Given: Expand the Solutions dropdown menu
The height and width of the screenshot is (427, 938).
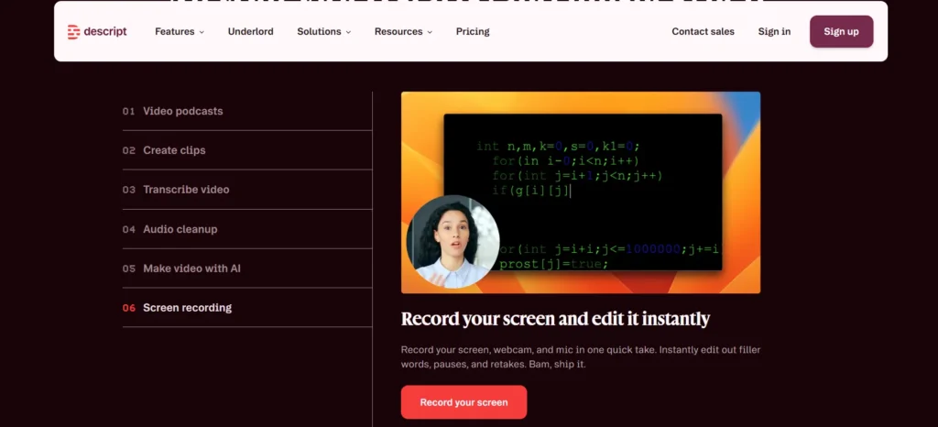Looking at the screenshot, I should tap(323, 32).
